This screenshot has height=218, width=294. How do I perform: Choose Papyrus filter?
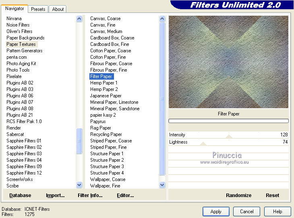coord(98,121)
